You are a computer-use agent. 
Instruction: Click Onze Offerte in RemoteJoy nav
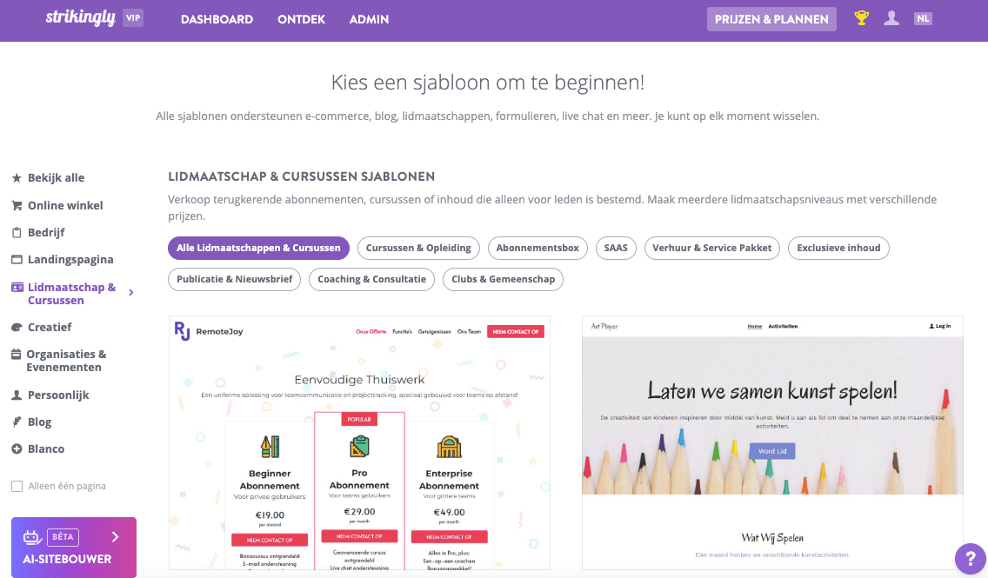pos(371,331)
